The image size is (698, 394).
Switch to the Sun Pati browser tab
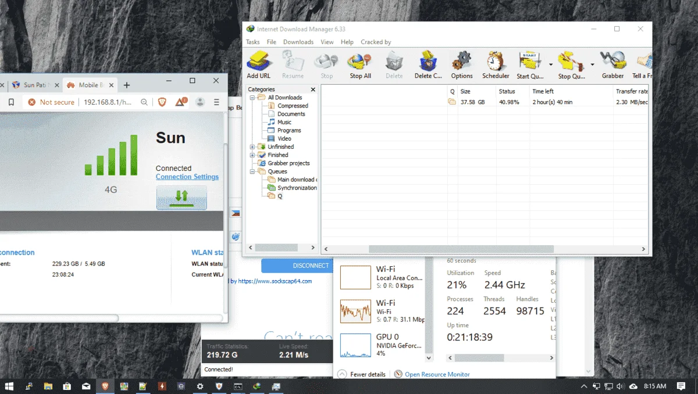click(x=35, y=85)
